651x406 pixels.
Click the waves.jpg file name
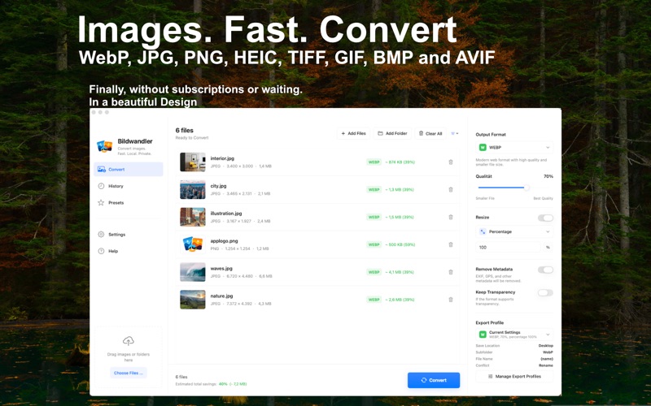[221, 269]
